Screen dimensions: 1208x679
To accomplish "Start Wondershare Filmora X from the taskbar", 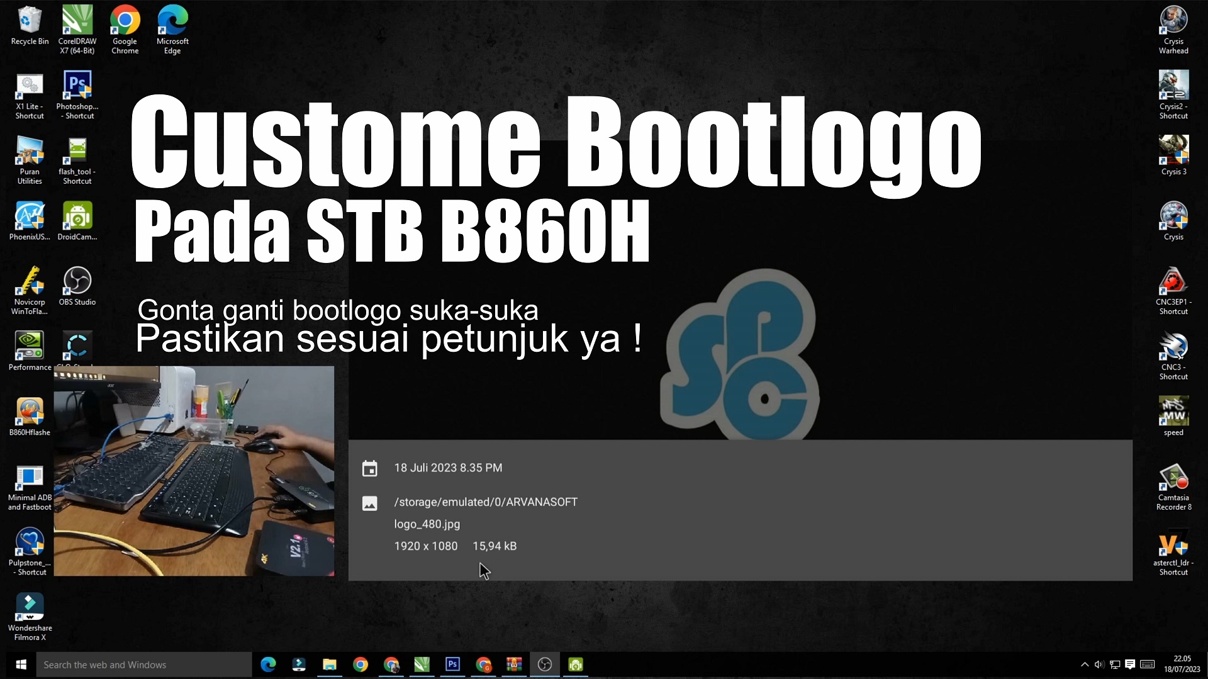I will (x=299, y=665).
